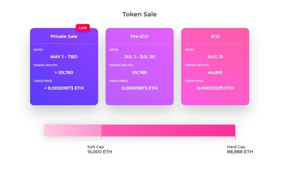This screenshot has height=177, width=284.
Task: Click Pre-ICO's 0.00001673 ETH token price
Action: (x=139, y=88)
